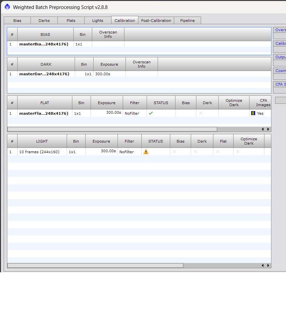
Task: Click the grey X under LIGHT Dark column
Action: point(195,151)
